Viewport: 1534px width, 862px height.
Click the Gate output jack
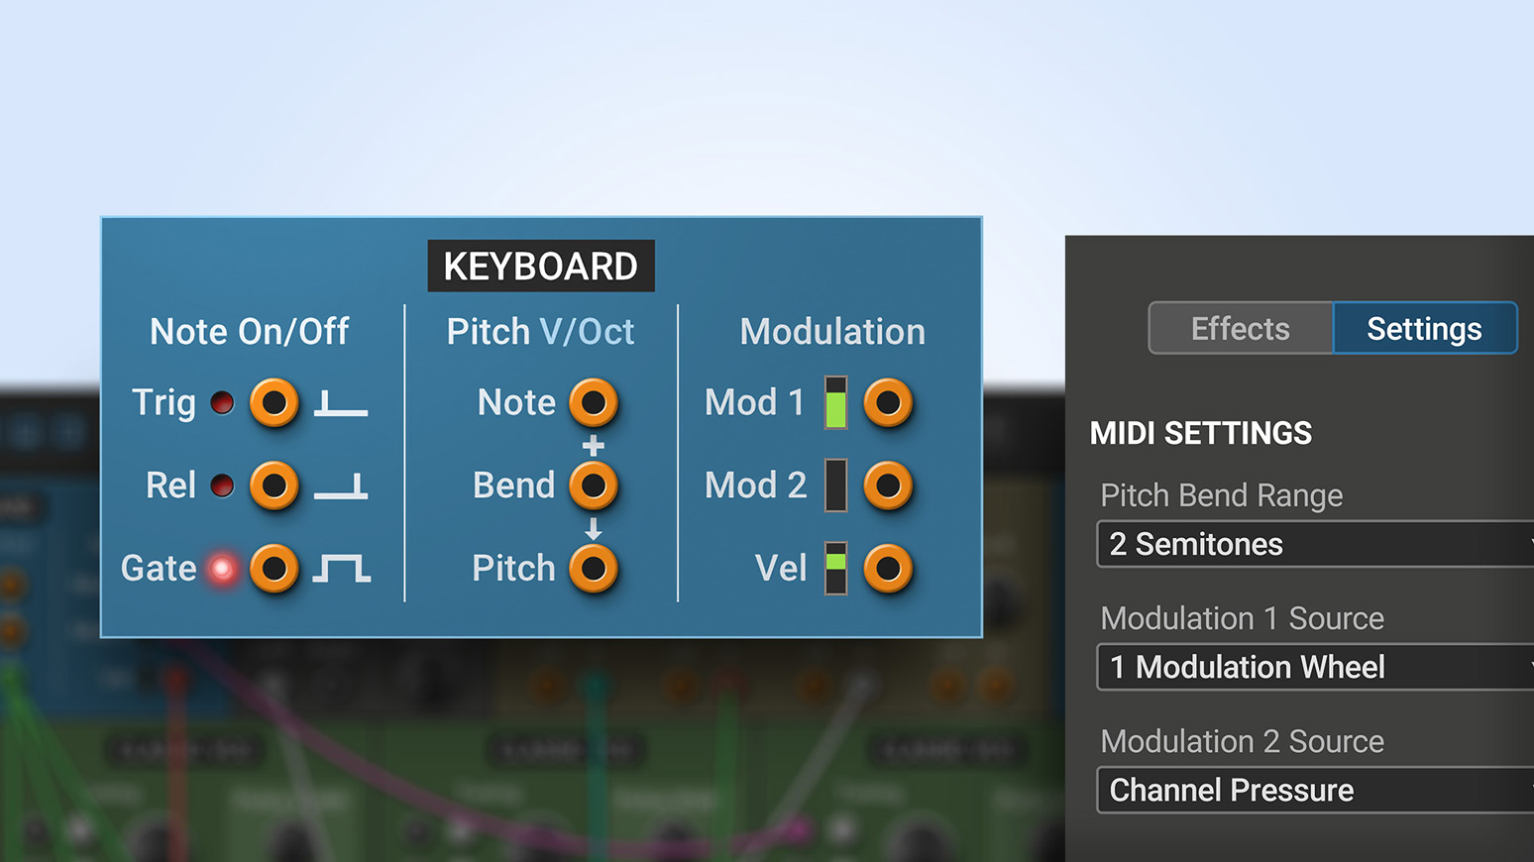tap(274, 568)
